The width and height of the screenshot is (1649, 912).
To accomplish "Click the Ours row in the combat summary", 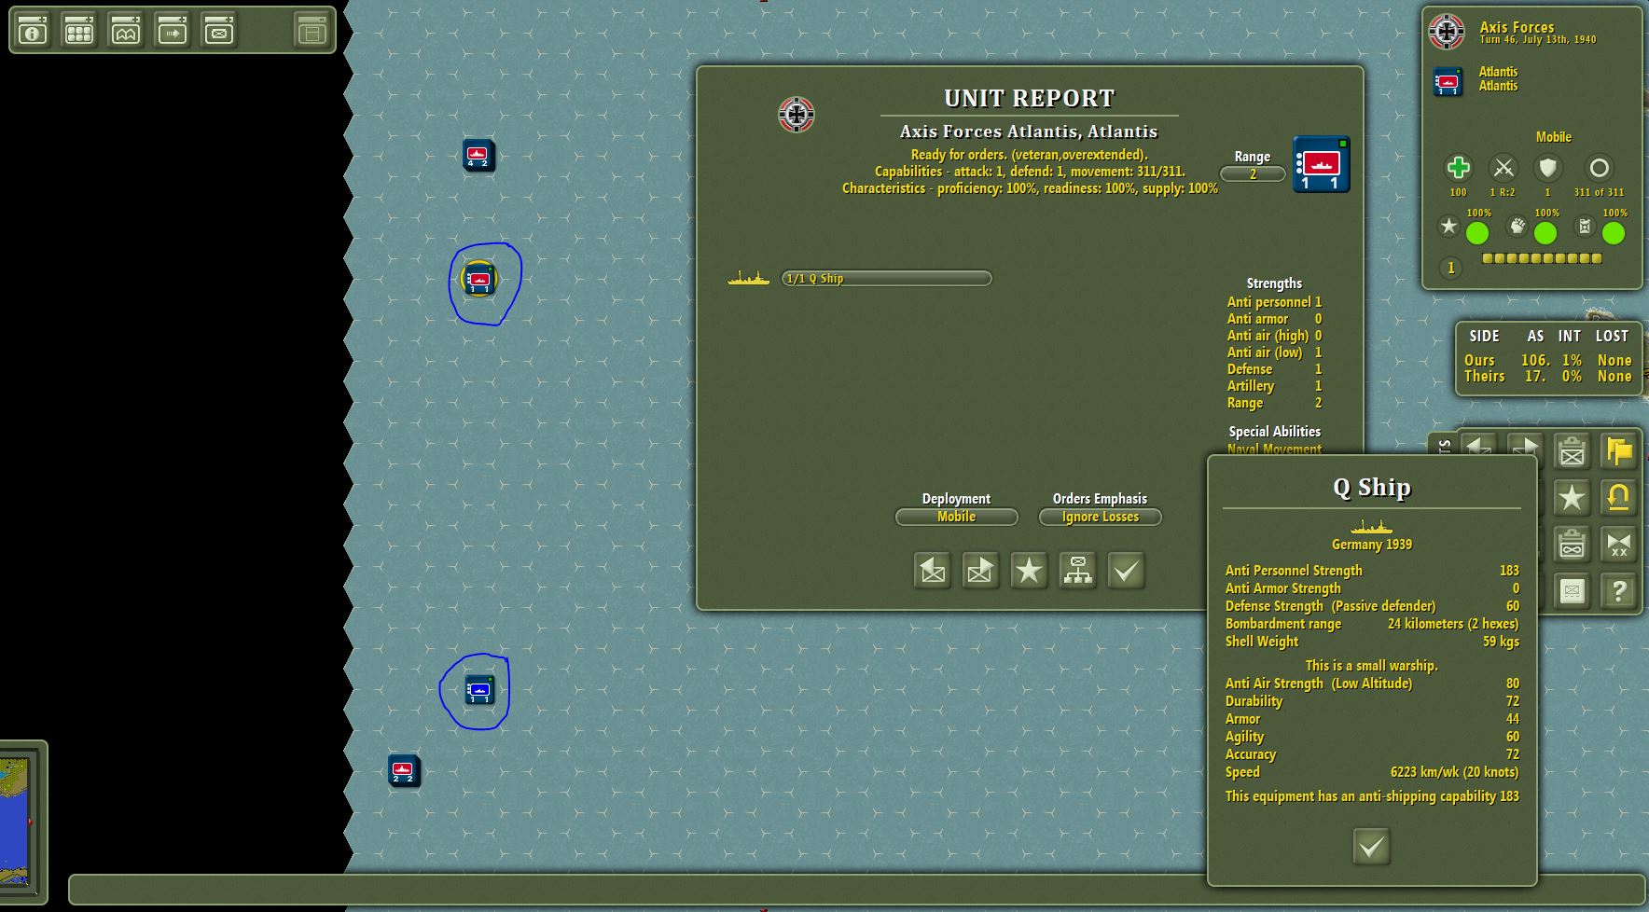I will [x=1547, y=360].
